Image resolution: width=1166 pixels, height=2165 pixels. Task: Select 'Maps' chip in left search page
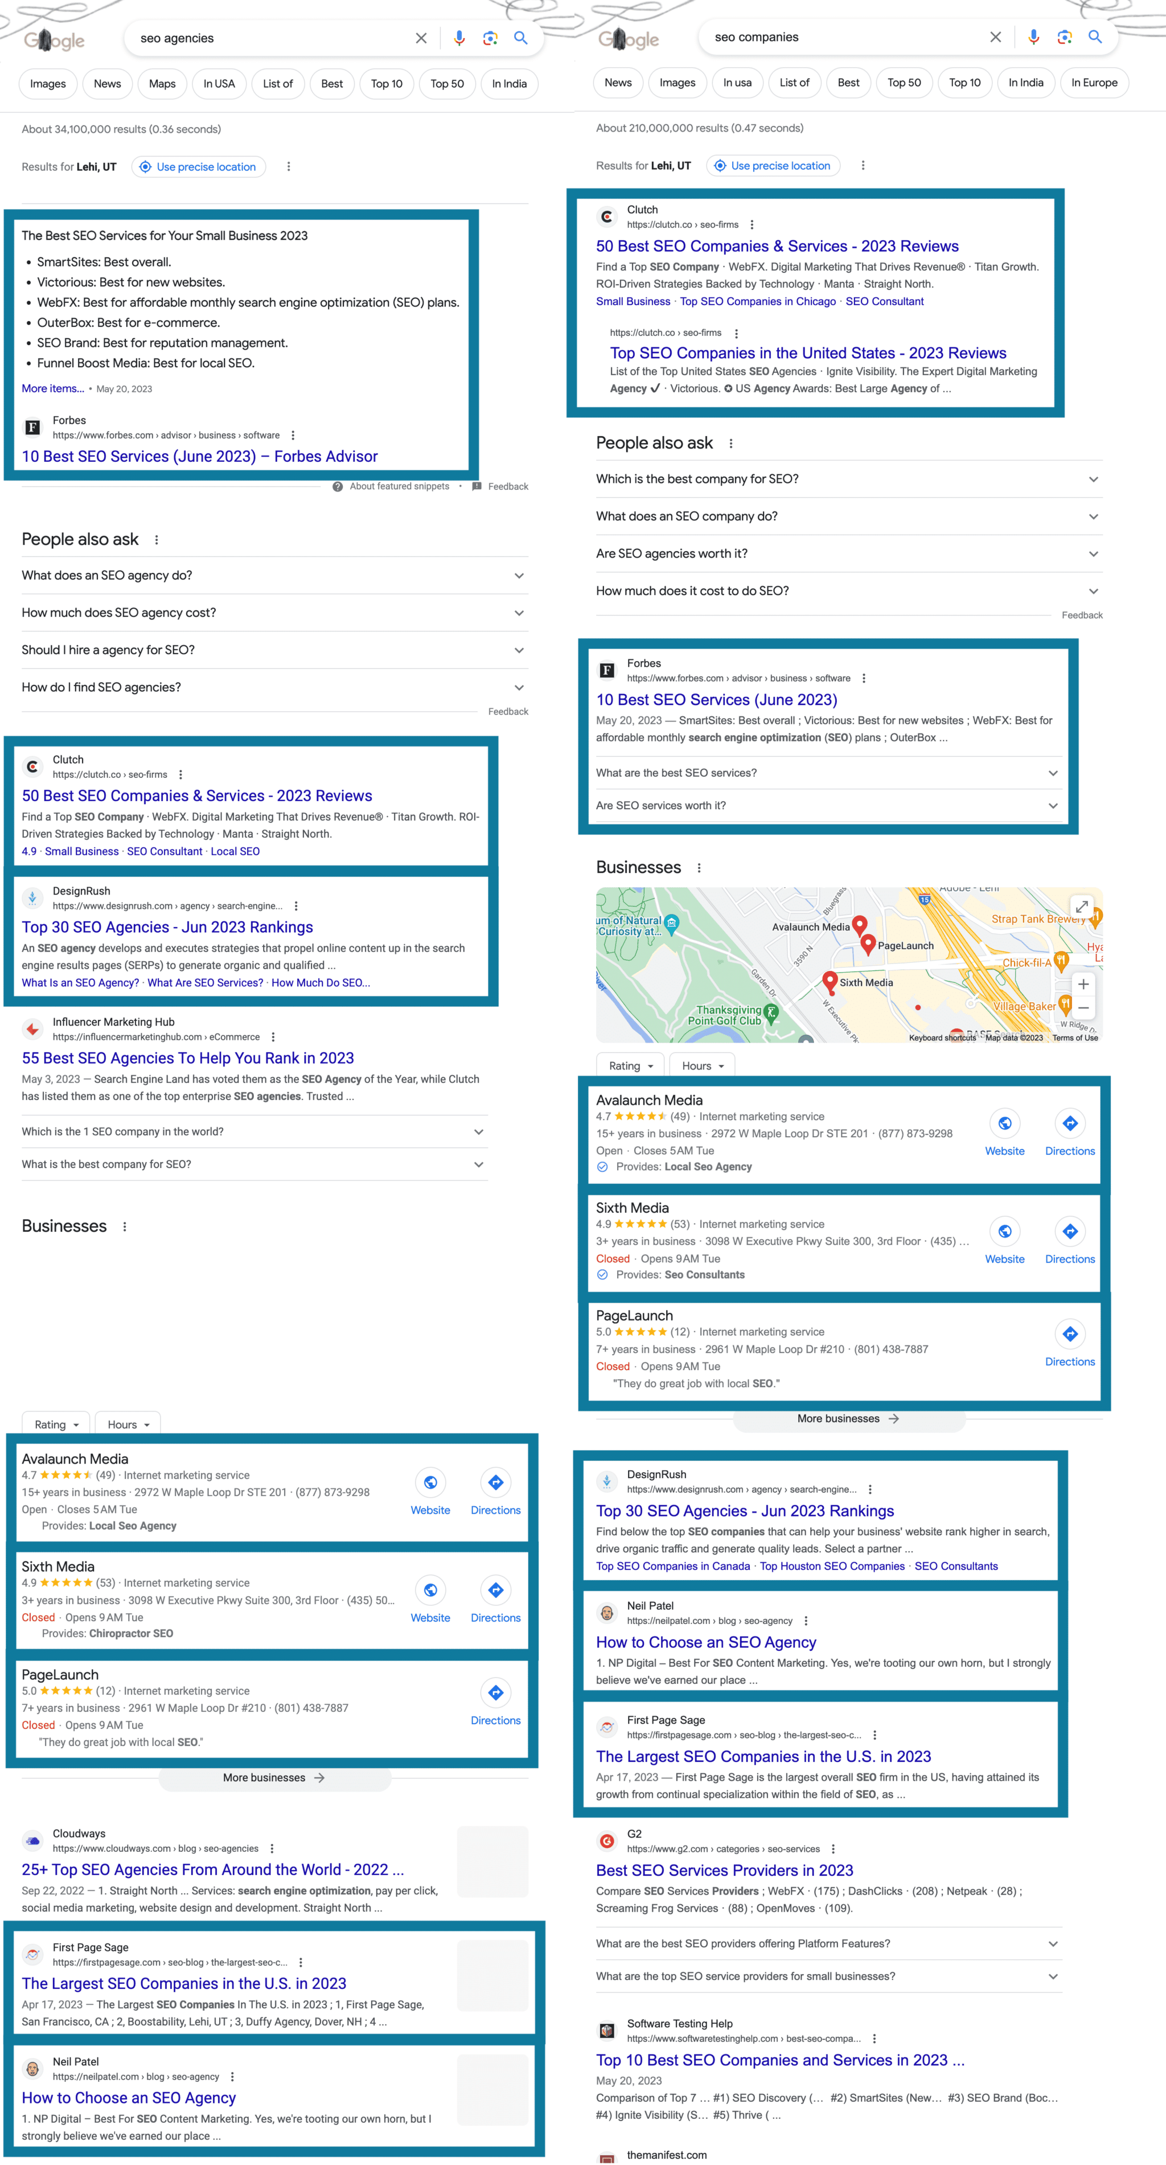(162, 84)
